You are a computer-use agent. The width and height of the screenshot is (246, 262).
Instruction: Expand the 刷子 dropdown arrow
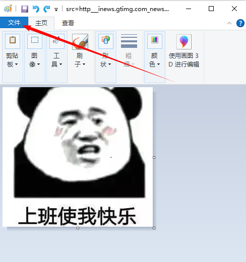click(84, 64)
